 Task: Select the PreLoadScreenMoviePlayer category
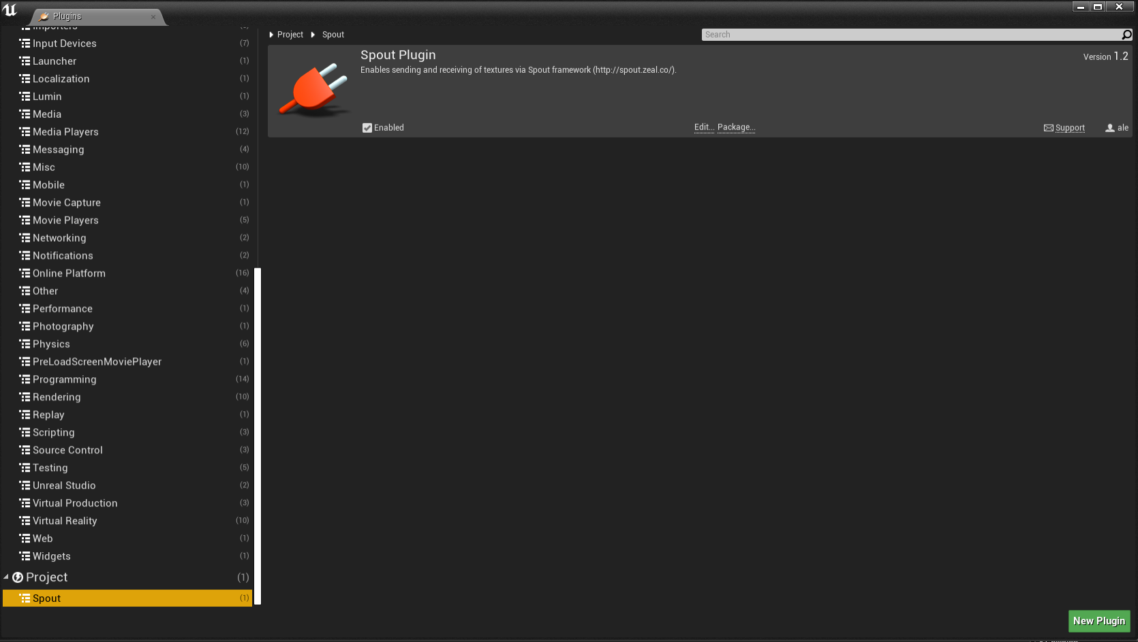[x=127, y=362]
